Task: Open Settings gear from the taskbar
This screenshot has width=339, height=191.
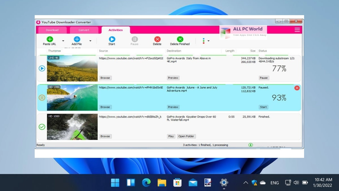Action: (x=224, y=183)
